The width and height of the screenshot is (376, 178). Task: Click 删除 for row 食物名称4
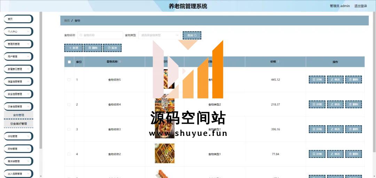pyautogui.click(x=353, y=104)
